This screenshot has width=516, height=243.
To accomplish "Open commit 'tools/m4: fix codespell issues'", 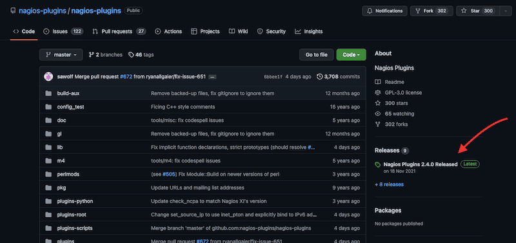I will coord(186,160).
